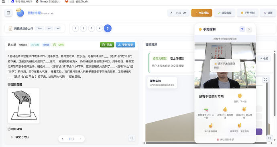Click the 常规题目 tag
The width and height of the screenshot is (277, 147).
click(23, 45)
